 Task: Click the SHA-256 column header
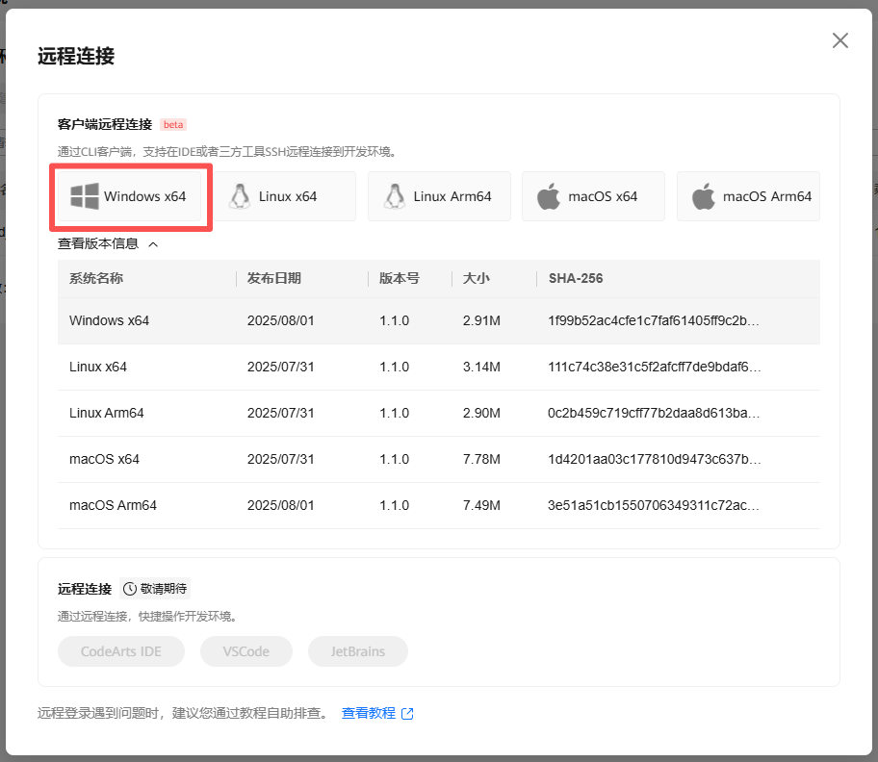point(575,278)
